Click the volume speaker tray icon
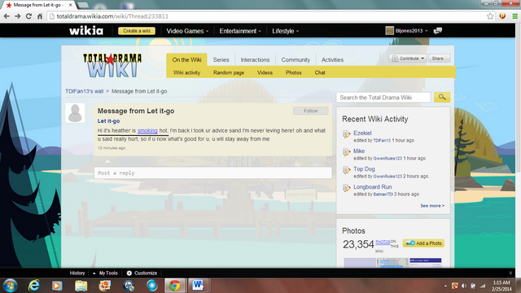This screenshot has height=293, width=521. [x=464, y=286]
